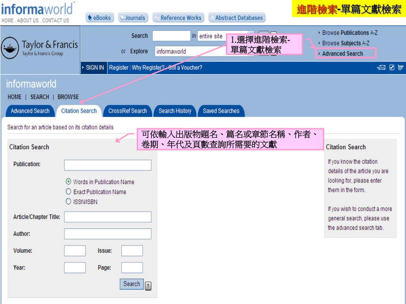Click the Volume input field

coord(75,251)
